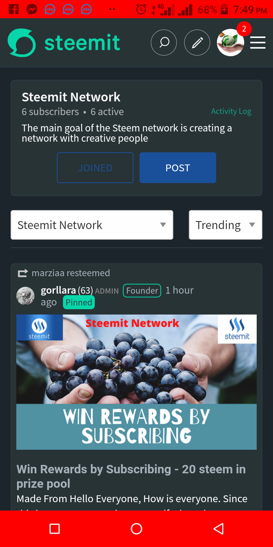Tap Android recent apps square button
The height and width of the screenshot is (547, 273).
(x=55, y=529)
